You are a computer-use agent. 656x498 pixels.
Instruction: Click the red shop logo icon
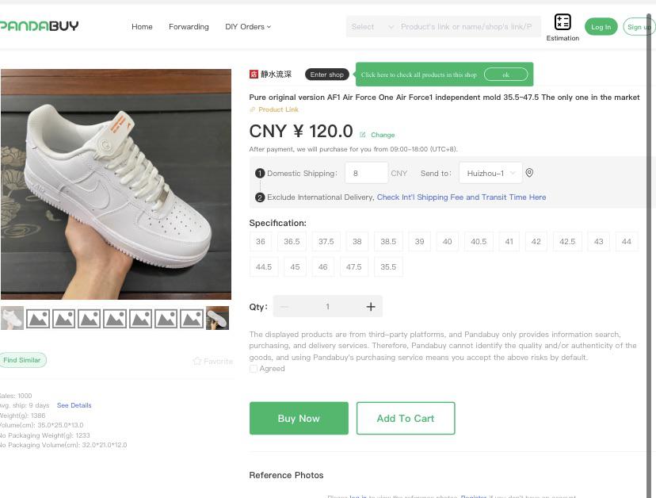pos(254,75)
